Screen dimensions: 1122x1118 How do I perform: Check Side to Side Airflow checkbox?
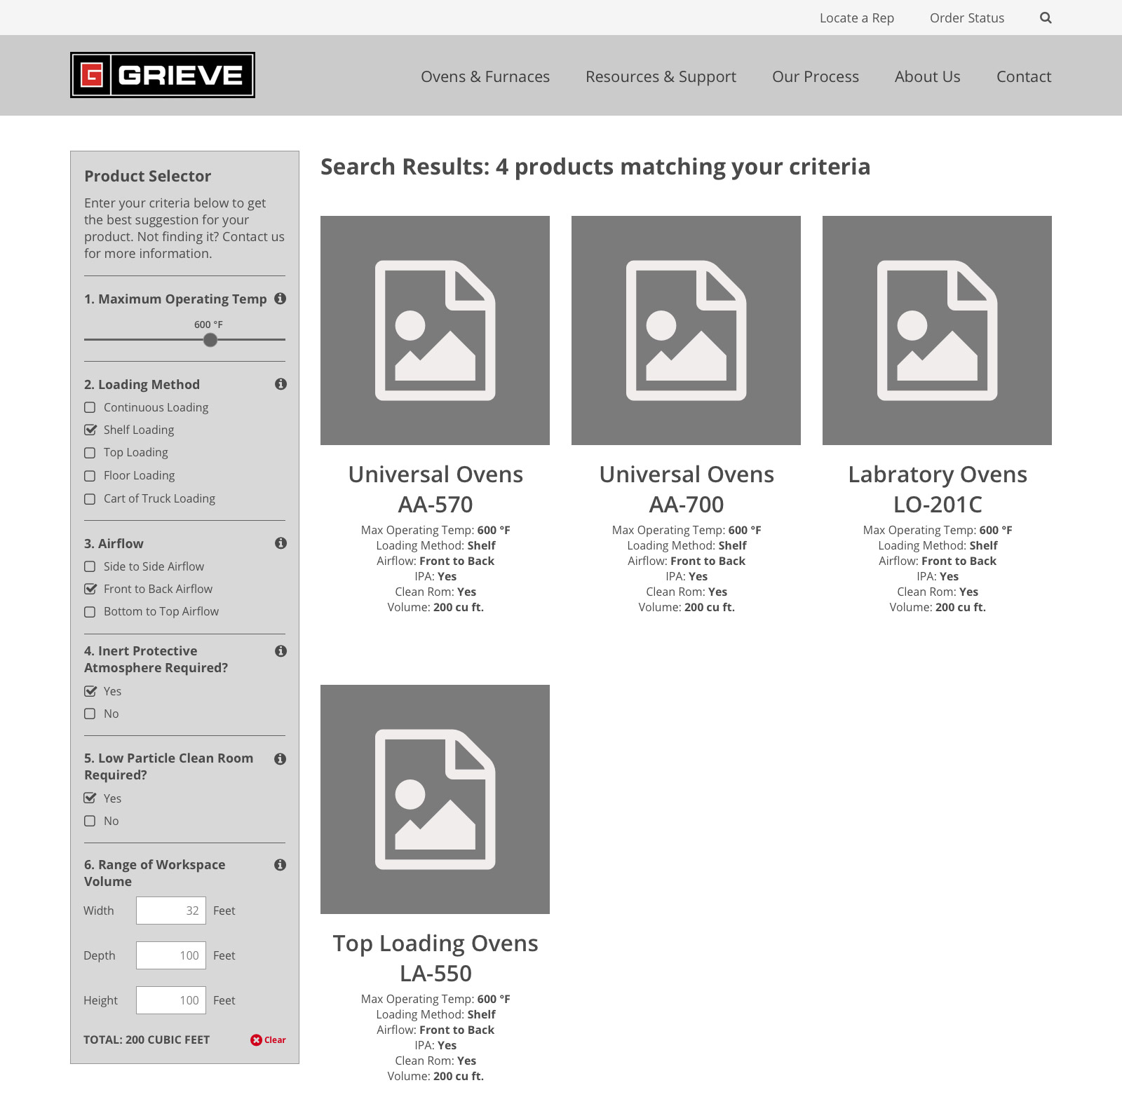90,566
